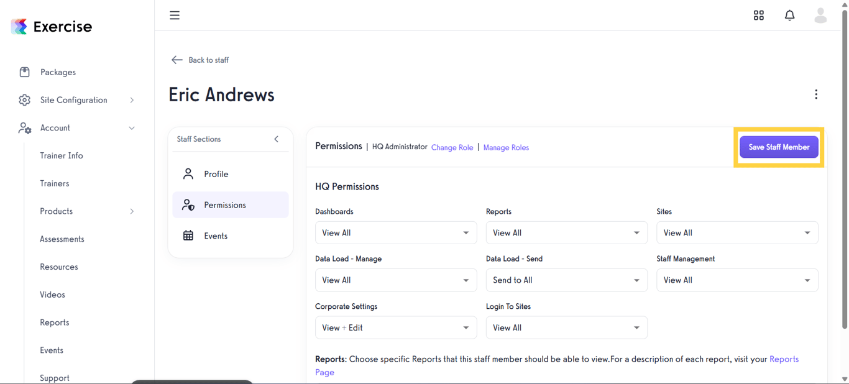Click Save Staff Member button

coord(779,147)
